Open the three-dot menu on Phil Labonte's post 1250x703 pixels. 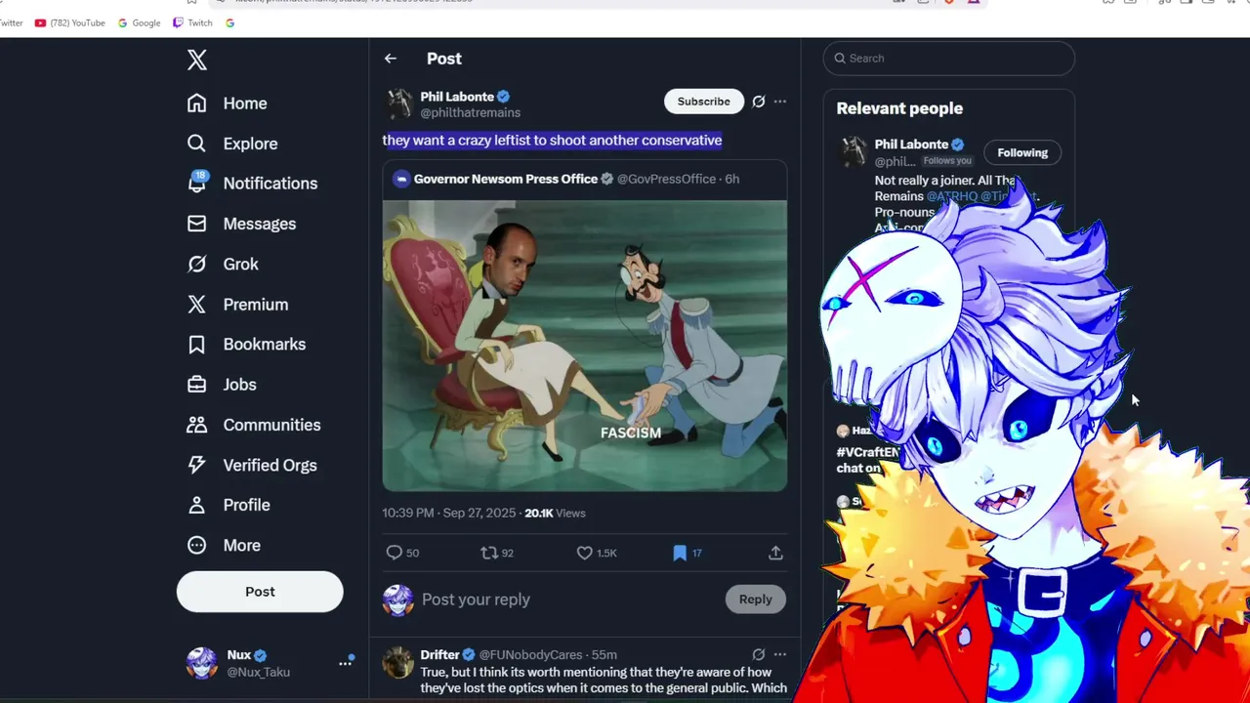[780, 102]
